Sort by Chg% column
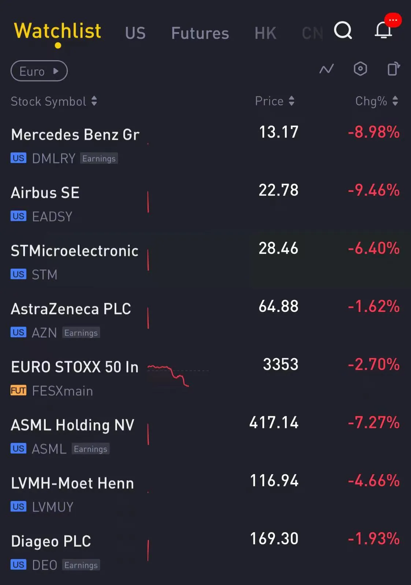 tap(377, 101)
